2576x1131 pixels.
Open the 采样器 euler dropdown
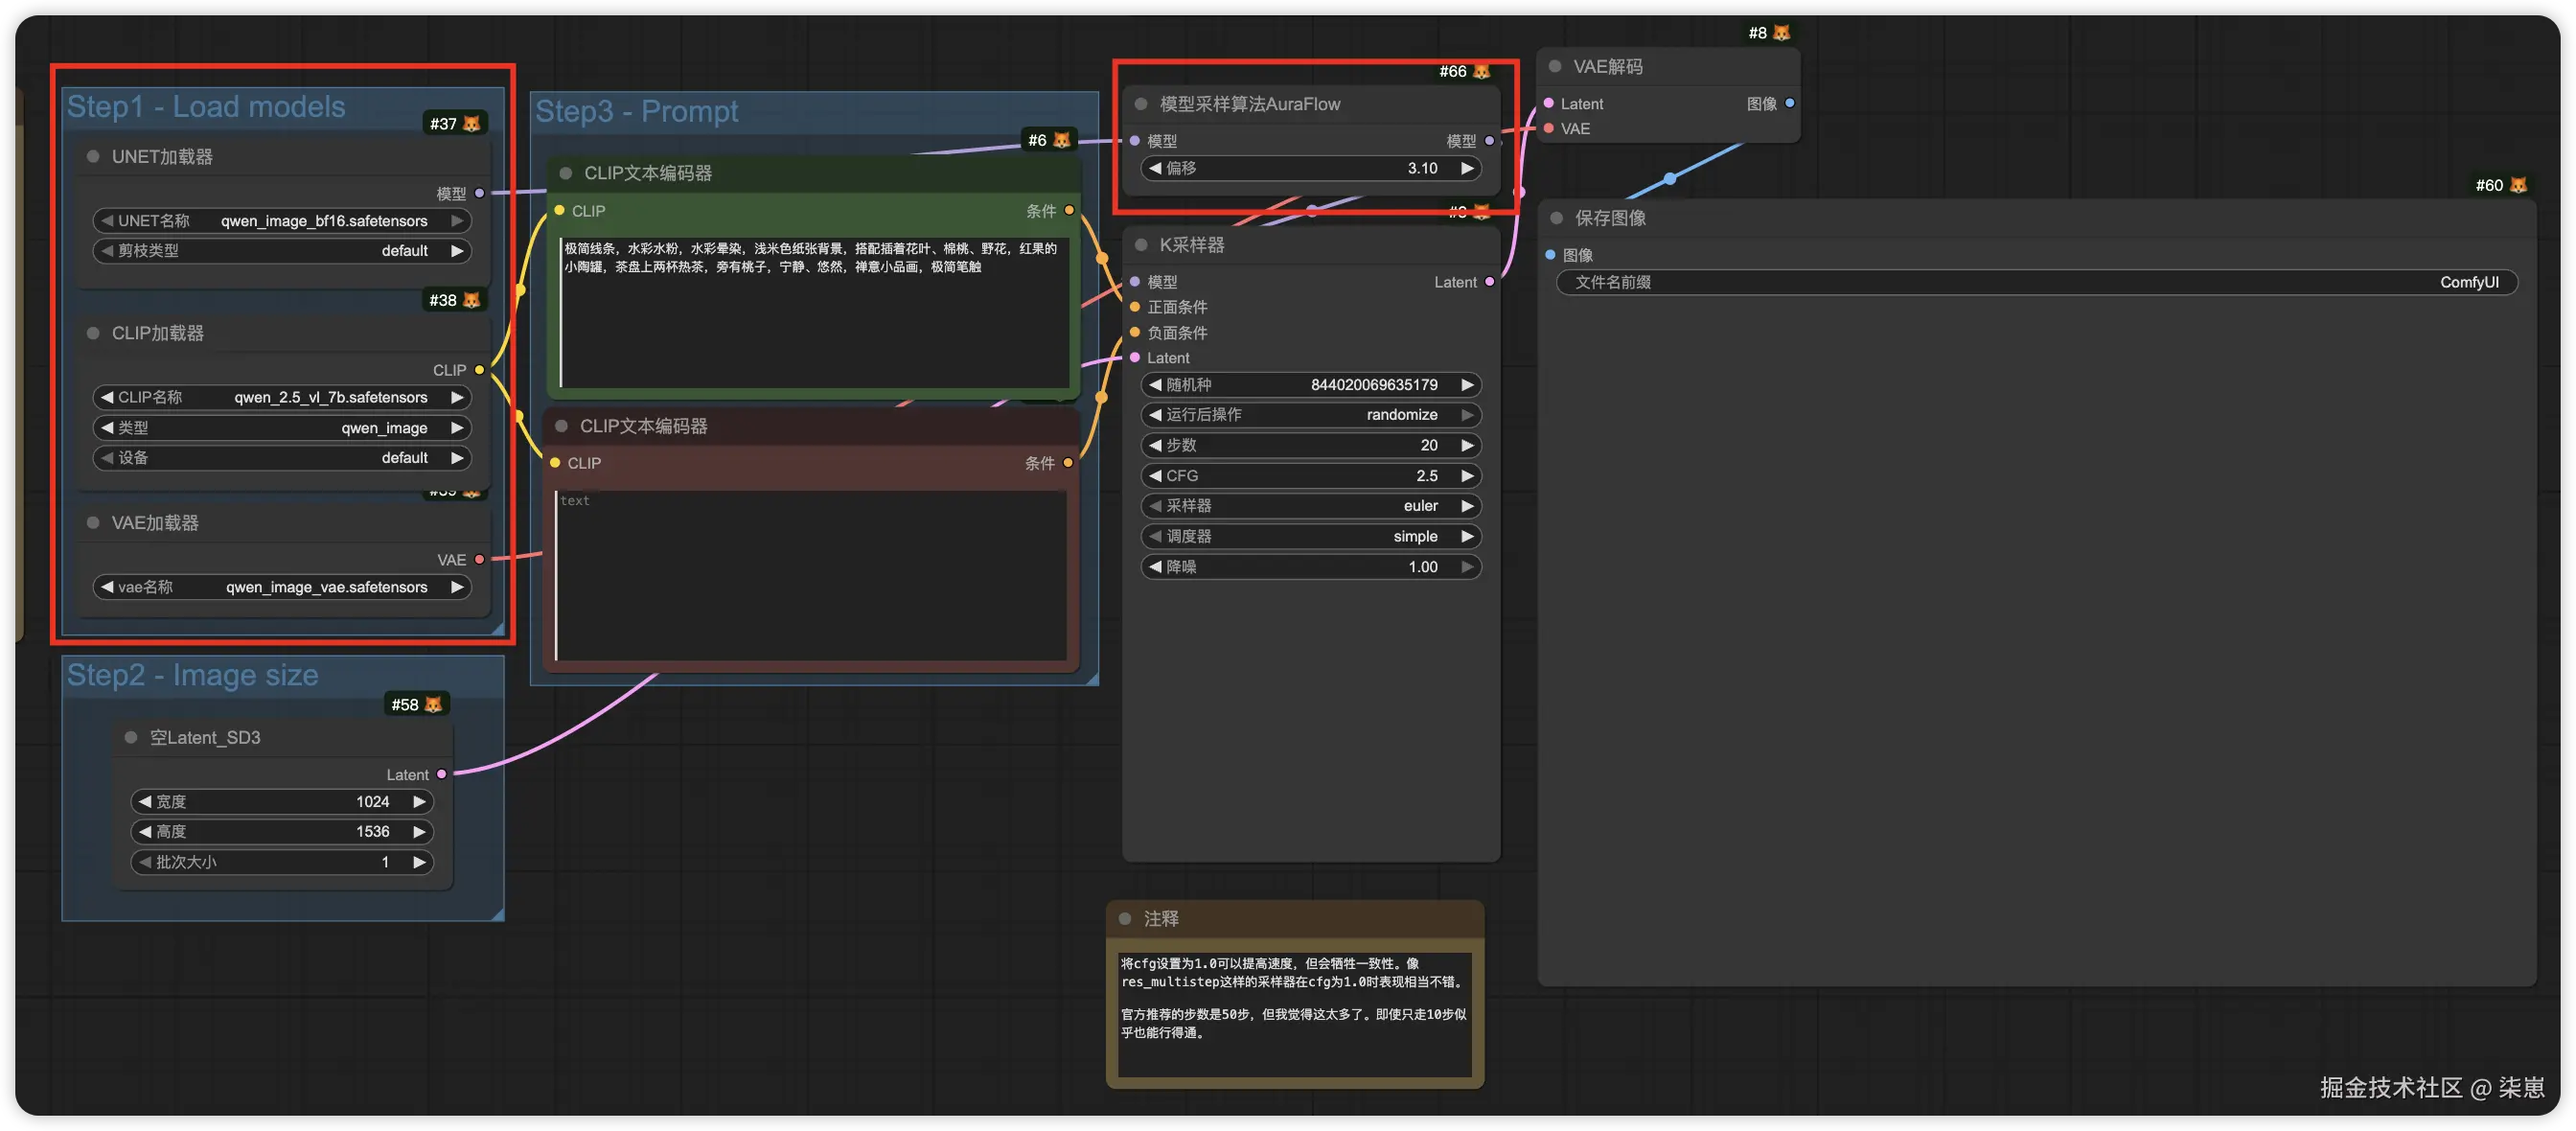1310,506
